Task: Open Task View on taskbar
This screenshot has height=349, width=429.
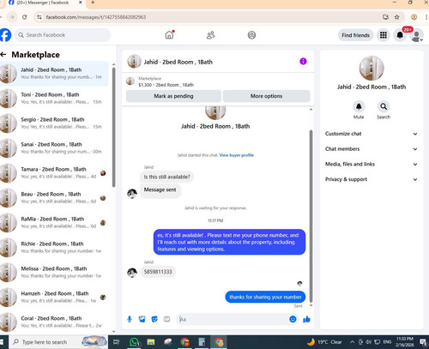Action: tap(117, 342)
